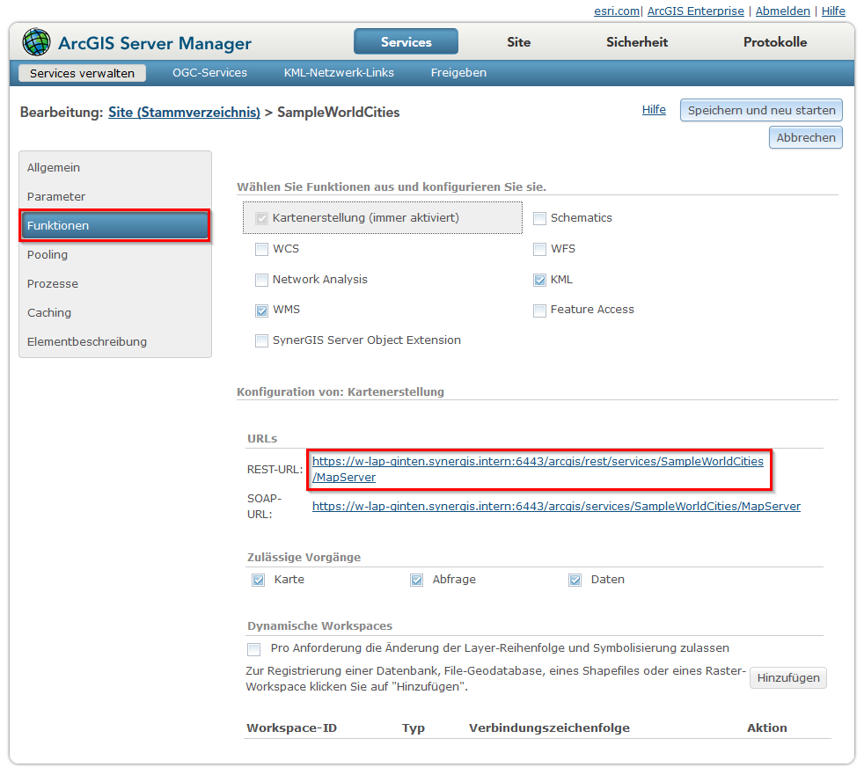Open the SOAP-URL MapServer link
The height and width of the screenshot is (775, 864).
[556, 507]
